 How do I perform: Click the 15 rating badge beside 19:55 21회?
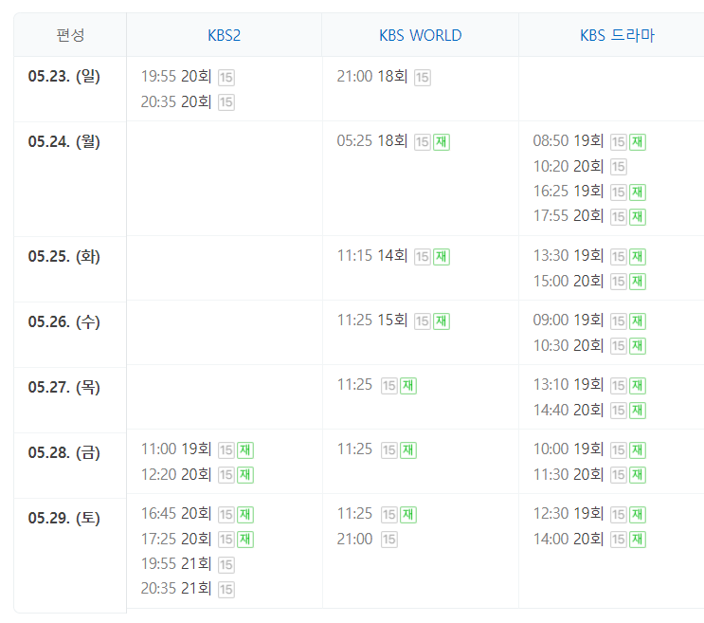[226, 564]
